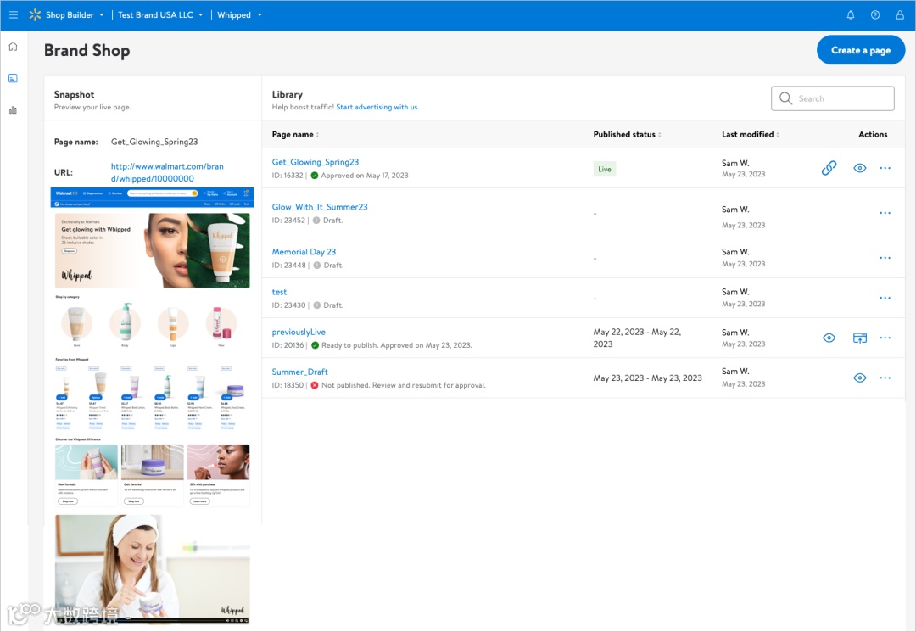The width and height of the screenshot is (916, 632).
Task: Click 'Not published. Review and resubmit' message
Action: coord(403,385)
